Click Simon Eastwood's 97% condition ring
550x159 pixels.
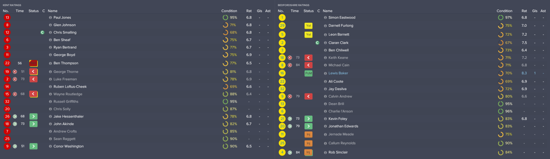[500, 17]
